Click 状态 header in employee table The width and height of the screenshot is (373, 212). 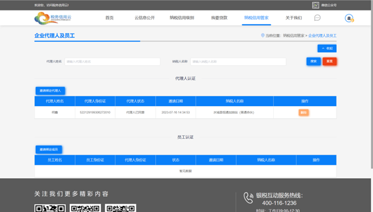point(176,160)
